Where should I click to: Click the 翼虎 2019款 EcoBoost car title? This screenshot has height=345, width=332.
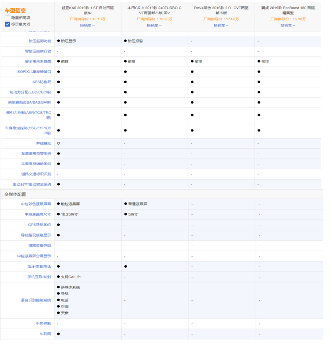coord(288,11)
